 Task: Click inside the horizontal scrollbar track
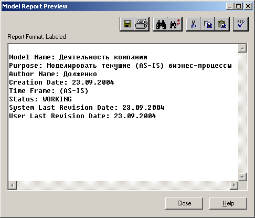(x=123, y=185)
